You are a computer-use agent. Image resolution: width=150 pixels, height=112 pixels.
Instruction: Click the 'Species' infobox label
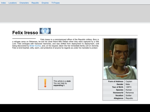[x=119, y=90]
